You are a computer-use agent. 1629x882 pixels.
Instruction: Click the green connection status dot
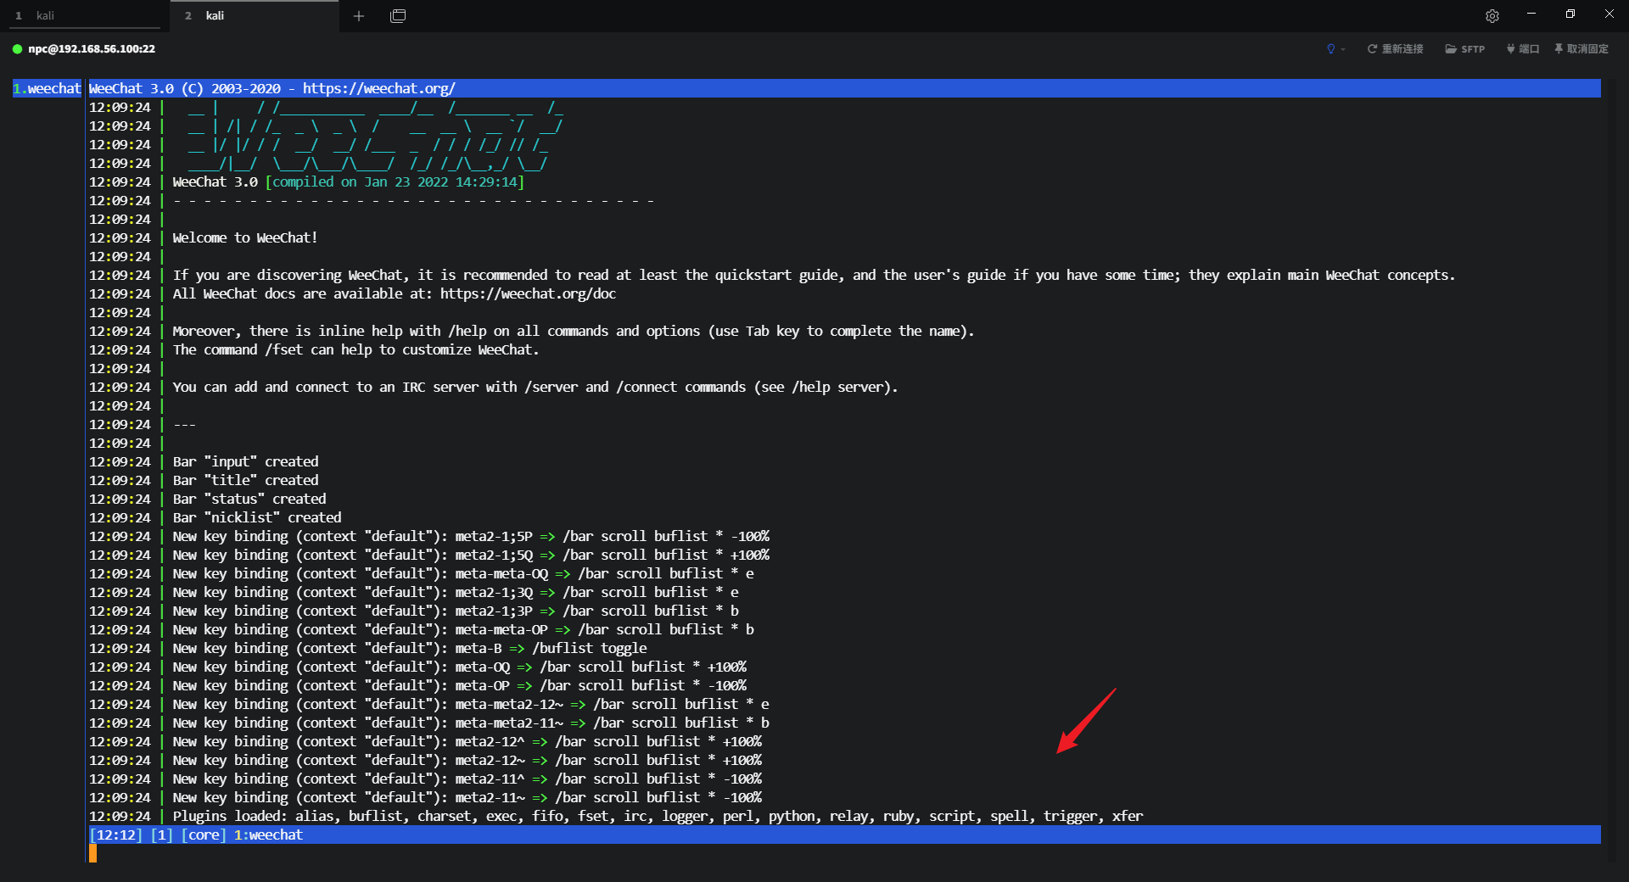17,49
